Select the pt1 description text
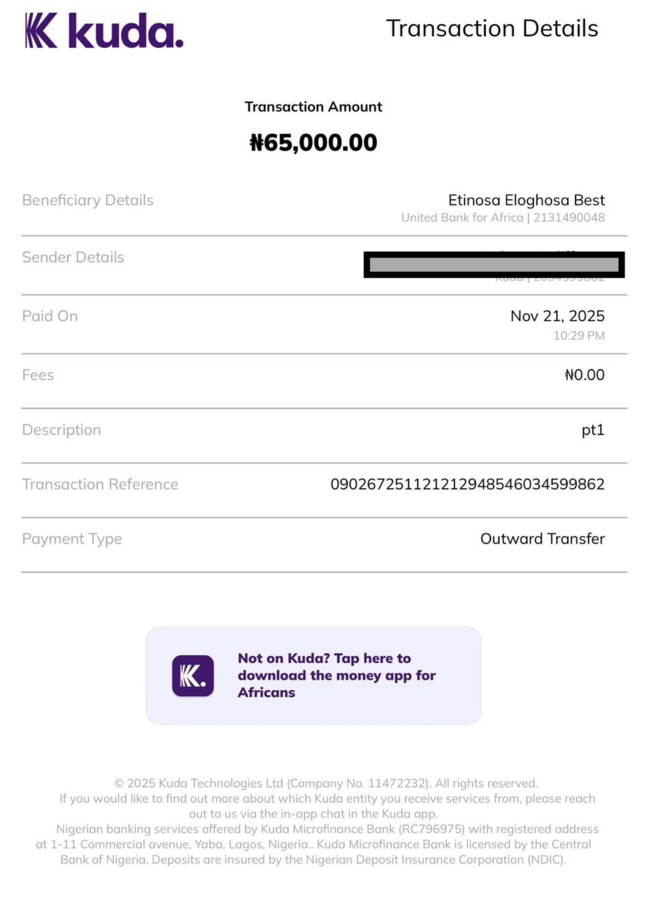649x904 pixels. click(593, 430)
